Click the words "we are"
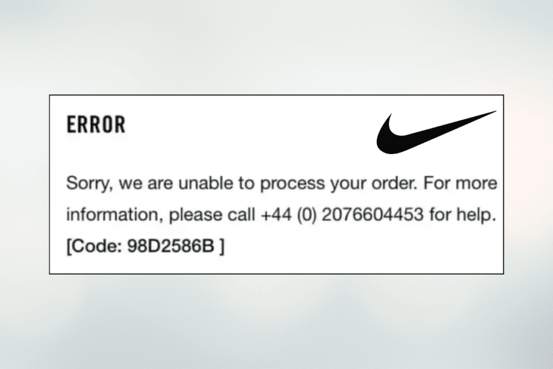The width and height of the screenshot is (553, 369). tap(142, 184)
